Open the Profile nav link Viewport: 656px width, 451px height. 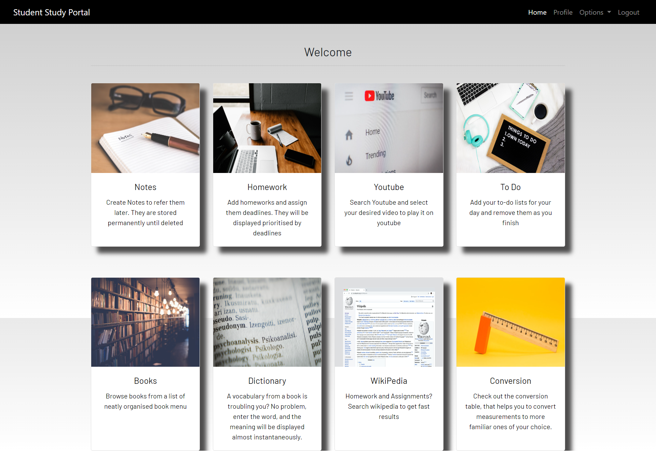[563, 12]
